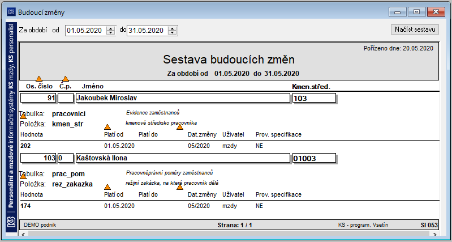Select the employee name Kaštovská Ilona
The image size is (452, 242).
(x=183, y=158)
